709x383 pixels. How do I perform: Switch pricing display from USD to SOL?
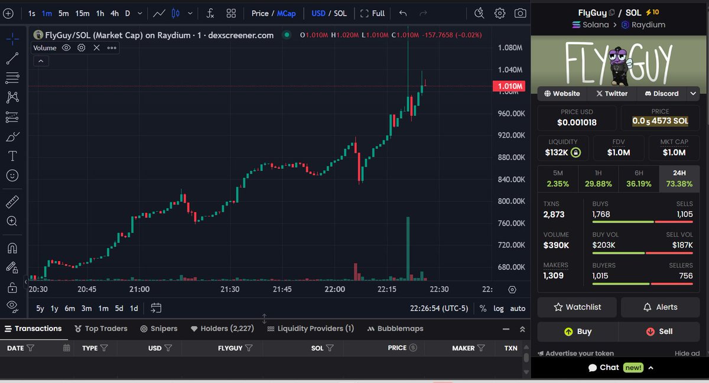click(x=340, y=12)
